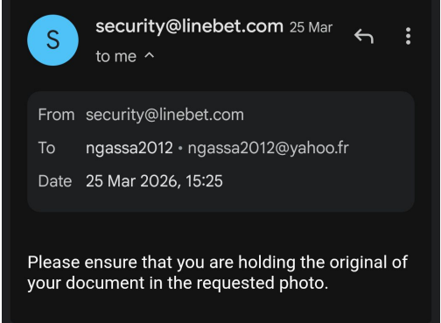Select the bold security@linebet.com header sender
Image resolution: width=441 pixels, height=323 pixels.
pos(190,26)
